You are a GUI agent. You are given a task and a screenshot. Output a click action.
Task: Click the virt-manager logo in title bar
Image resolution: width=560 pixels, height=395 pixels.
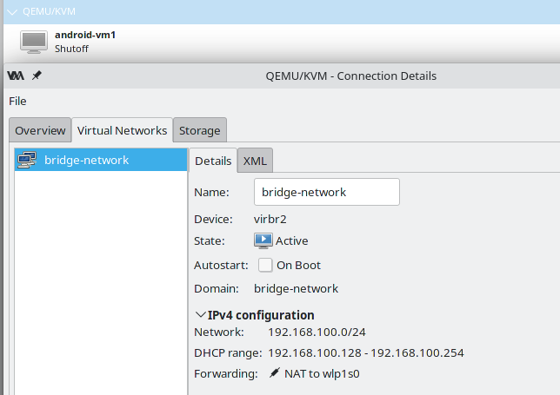16,76
